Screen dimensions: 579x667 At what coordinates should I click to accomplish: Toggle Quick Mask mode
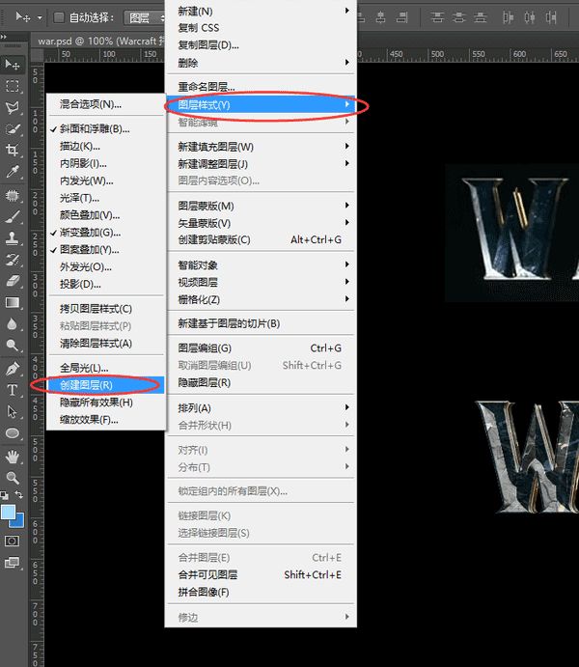tap(12, 542)
